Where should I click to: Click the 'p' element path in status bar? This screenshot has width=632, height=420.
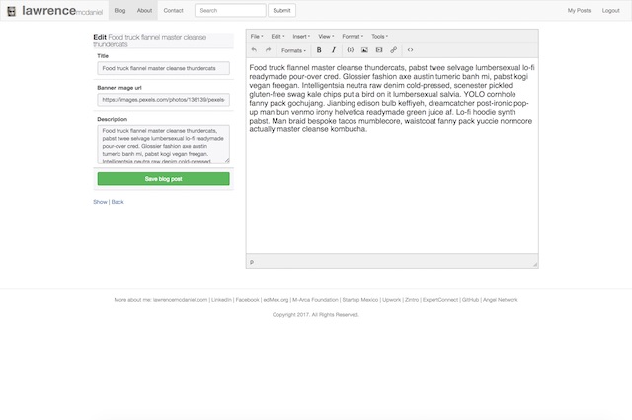tap(252, 262)
